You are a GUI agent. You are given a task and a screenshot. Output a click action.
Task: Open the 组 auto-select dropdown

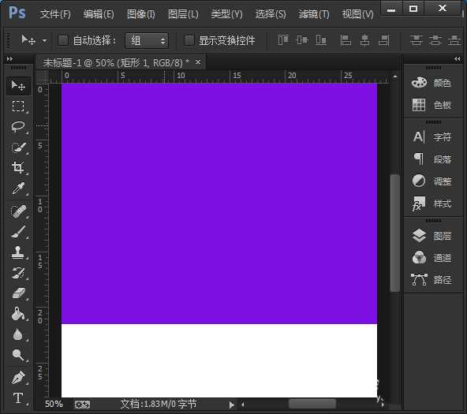[x=147, y=40]
